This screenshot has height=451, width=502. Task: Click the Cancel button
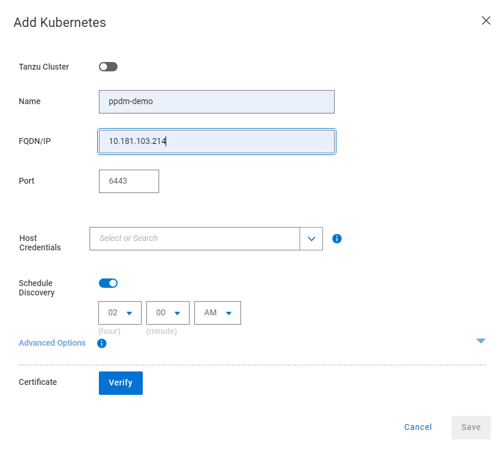point(418,428)
